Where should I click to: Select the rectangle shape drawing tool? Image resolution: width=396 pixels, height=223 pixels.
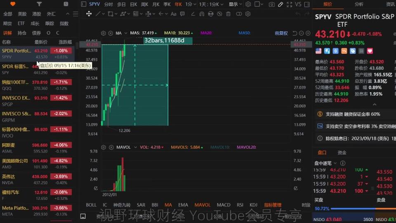(111, 14)
